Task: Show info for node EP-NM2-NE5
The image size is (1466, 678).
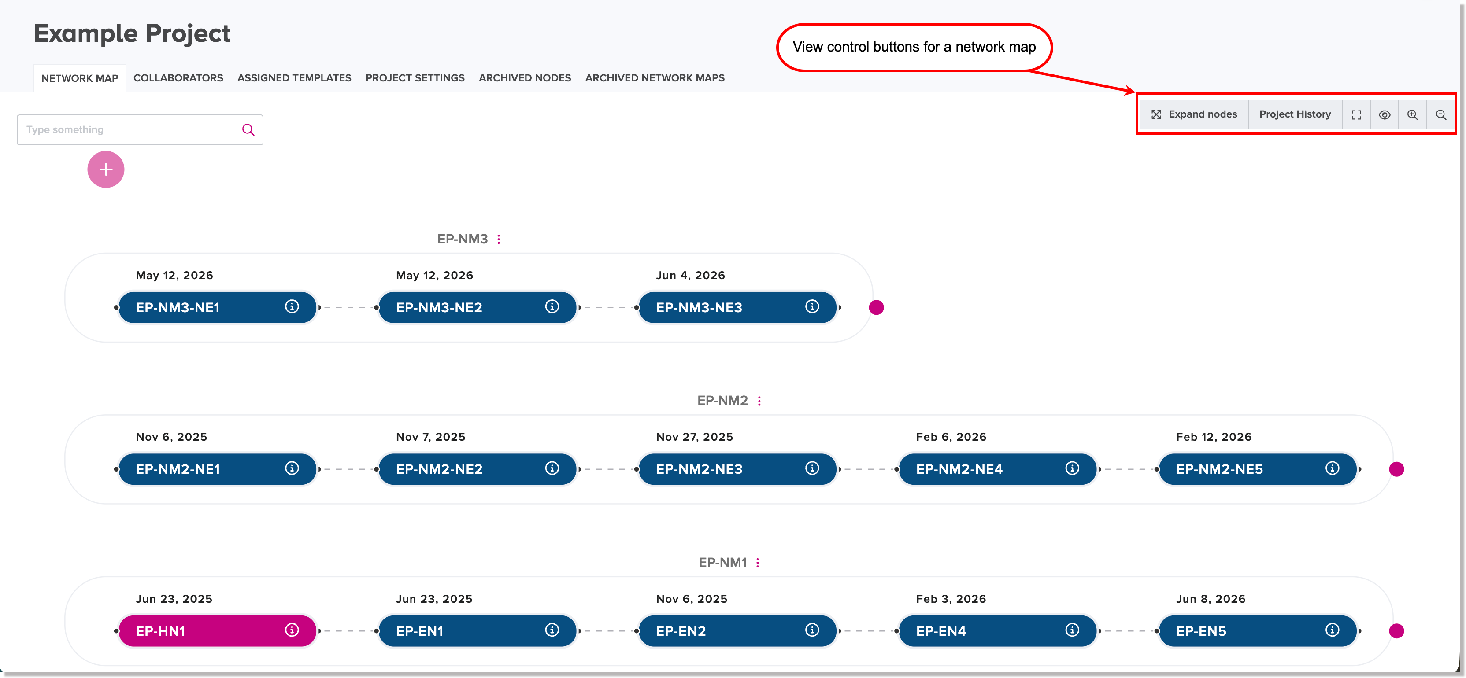Action: pos(1332,468)
